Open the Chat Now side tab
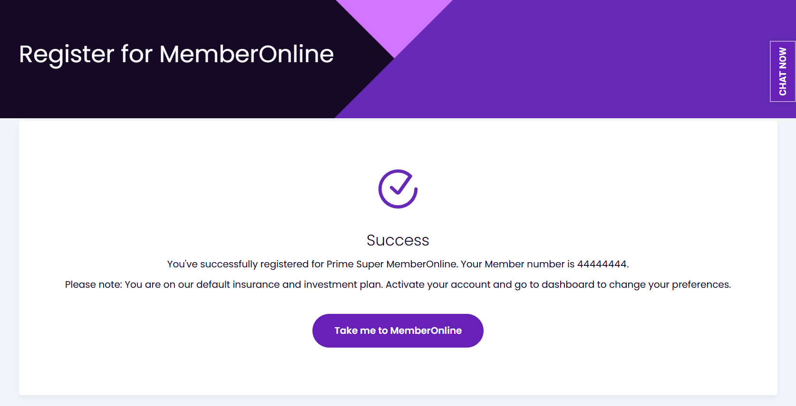The image size is (796, 406). point(782,71)
